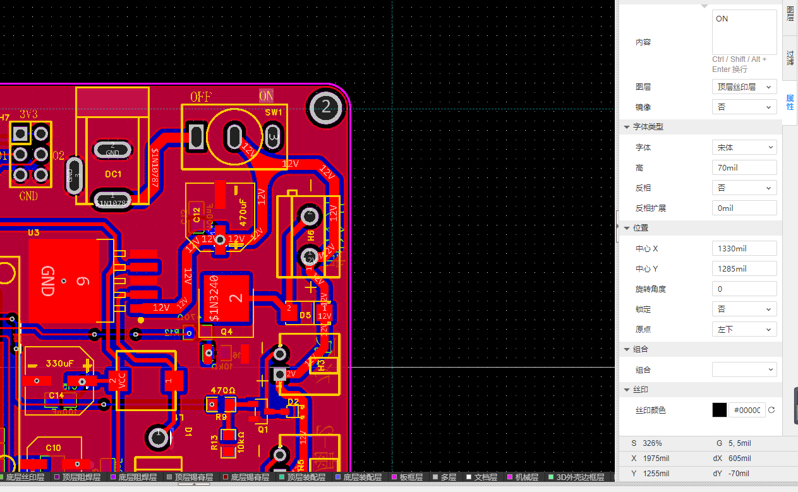Viewport: 798px width, 492px height.
Task: Select the 顶层装配层 layer tab
Action: click(306, 477)
